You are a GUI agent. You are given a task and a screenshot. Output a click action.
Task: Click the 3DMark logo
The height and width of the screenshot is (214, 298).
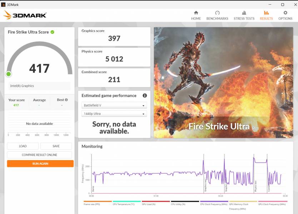(x=25, y=15)
